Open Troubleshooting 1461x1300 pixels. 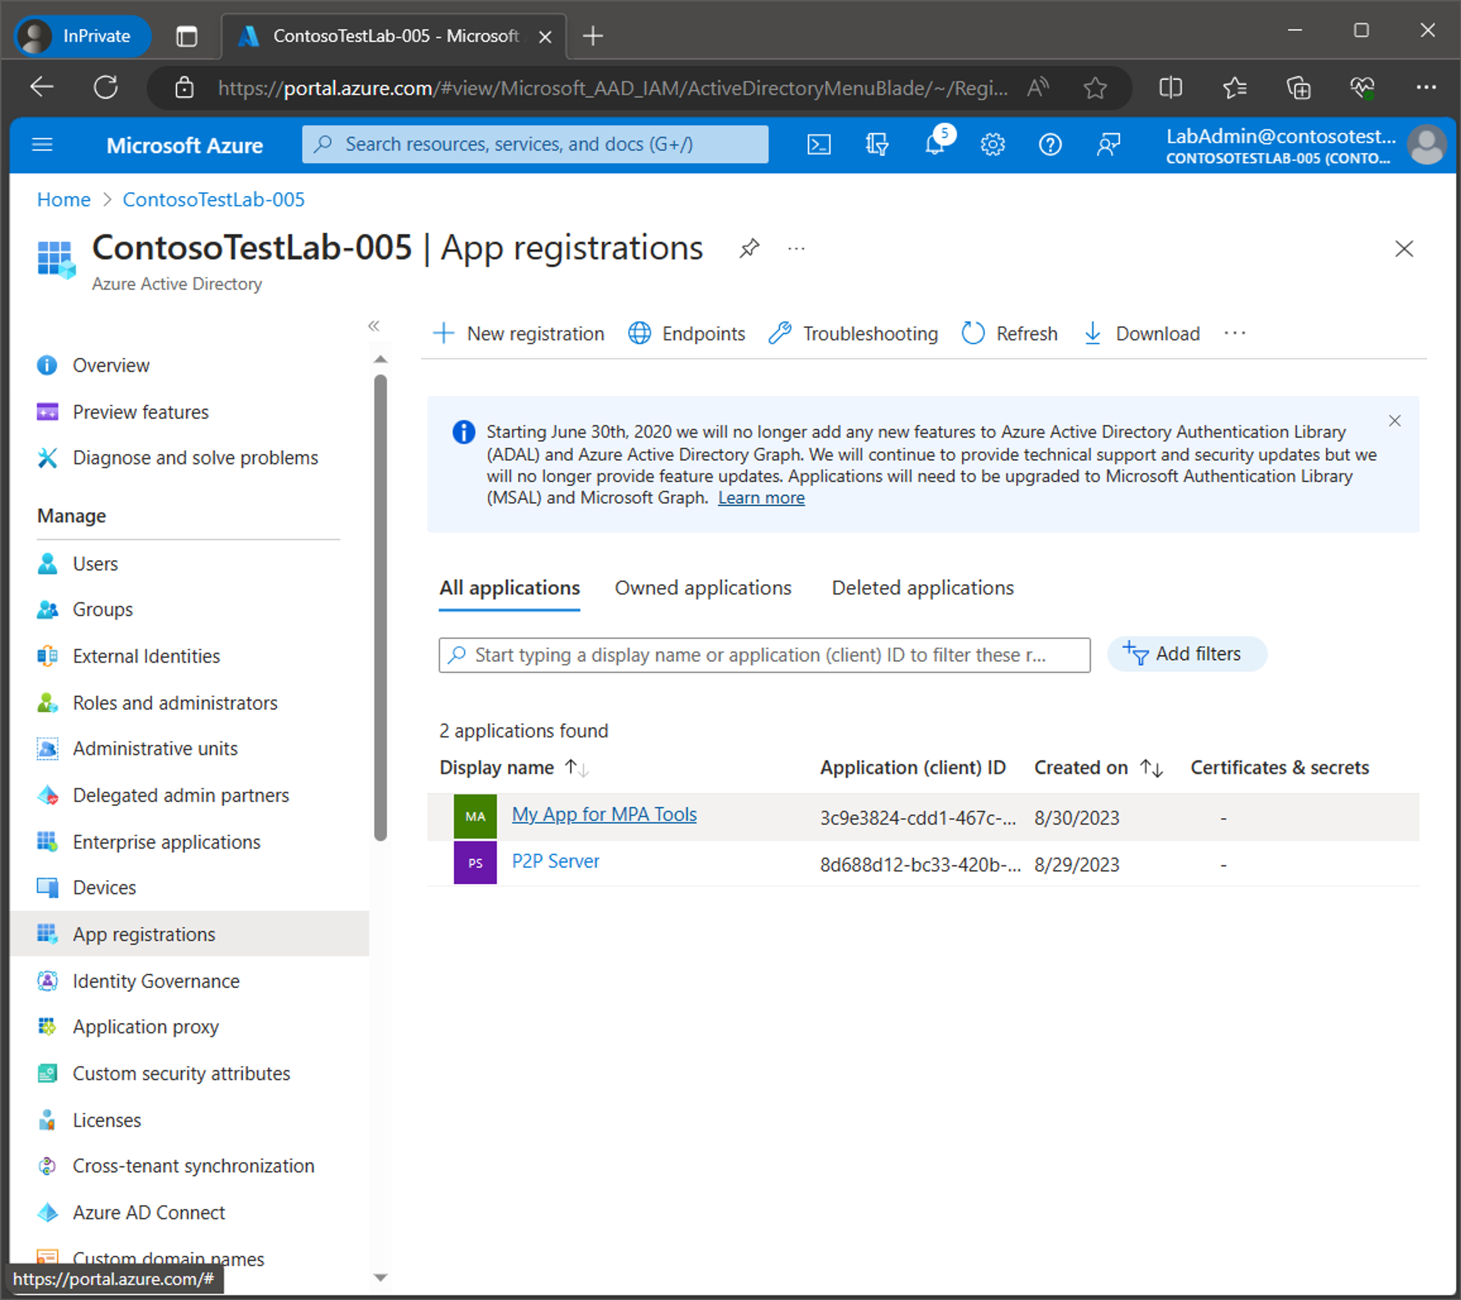pyautogui.click(x=853, y=333)
